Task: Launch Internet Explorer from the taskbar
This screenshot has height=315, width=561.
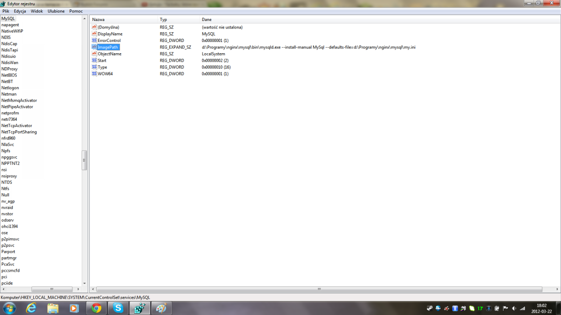Action: [31, 308]
